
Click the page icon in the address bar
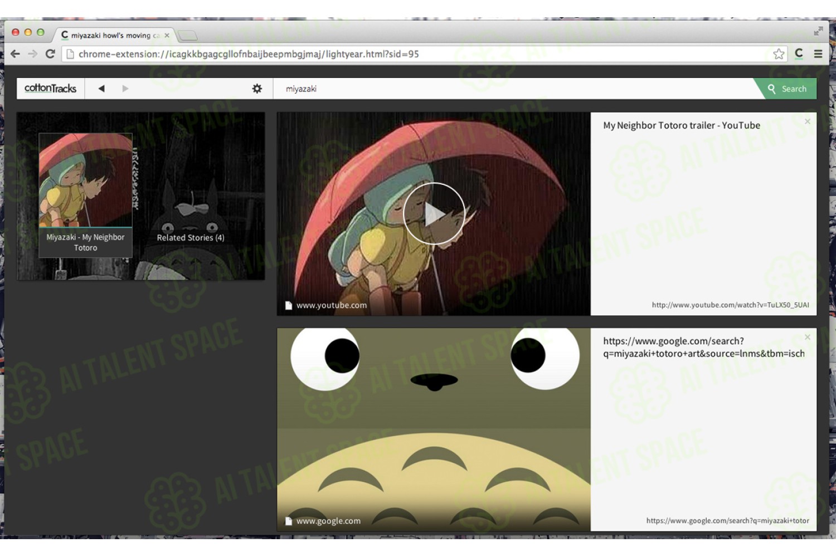(x=70, y=54)
